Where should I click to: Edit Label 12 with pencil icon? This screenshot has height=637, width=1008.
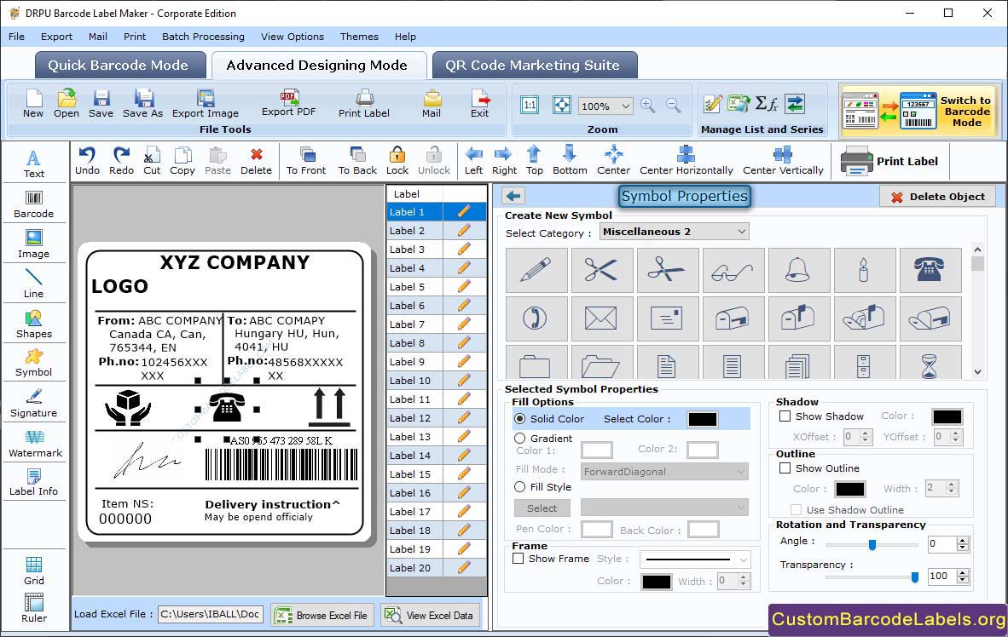(x=464, y=418)
